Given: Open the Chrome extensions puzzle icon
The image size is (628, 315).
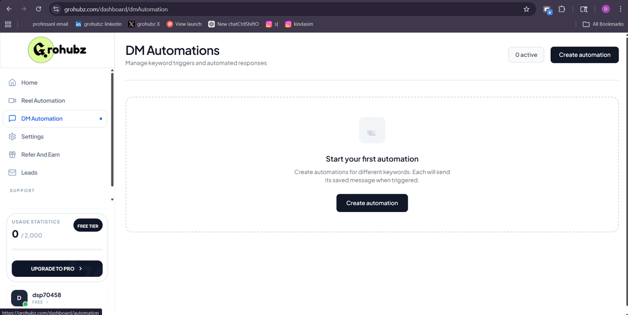Looking at the screenshot, I should click(x=562, y=9).
